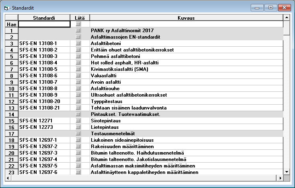Click 'Avoin asfaltti' description cell
Image resolution: width=295 pixels, height=188 pixels.
186,82
